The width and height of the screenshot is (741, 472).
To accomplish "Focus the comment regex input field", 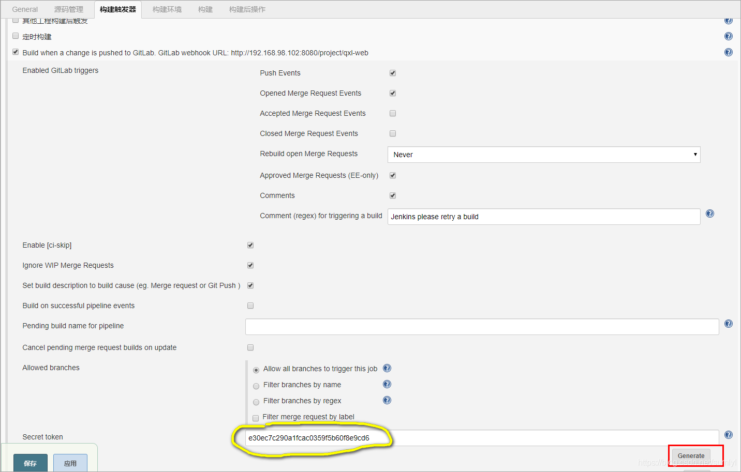I will 544,217.
